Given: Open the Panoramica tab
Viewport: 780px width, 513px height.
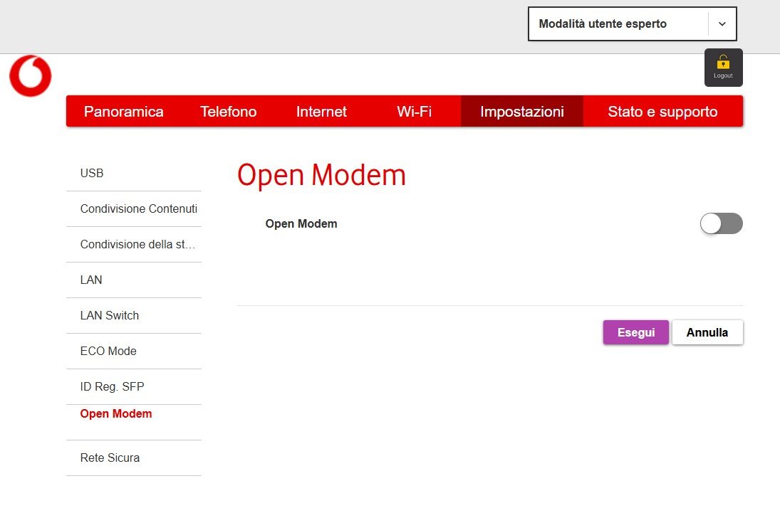Looking at the screenshot, I should (x=123, y=111).
